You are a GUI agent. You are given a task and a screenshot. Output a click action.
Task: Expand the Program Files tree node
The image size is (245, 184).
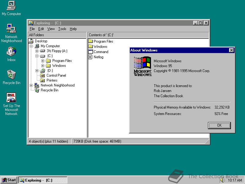coord(43,61)
